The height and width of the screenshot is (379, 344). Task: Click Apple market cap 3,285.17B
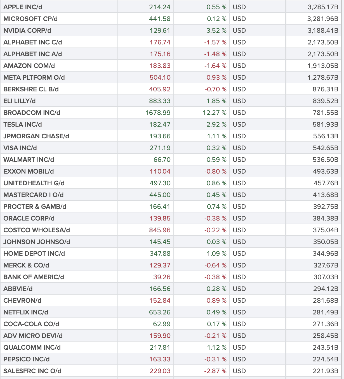(323, 7)
